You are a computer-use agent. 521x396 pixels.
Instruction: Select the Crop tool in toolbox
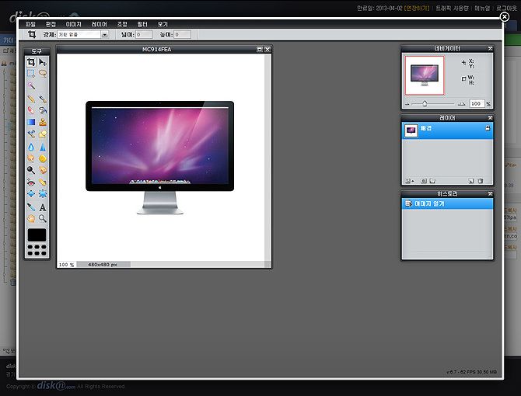coord(31,62)
